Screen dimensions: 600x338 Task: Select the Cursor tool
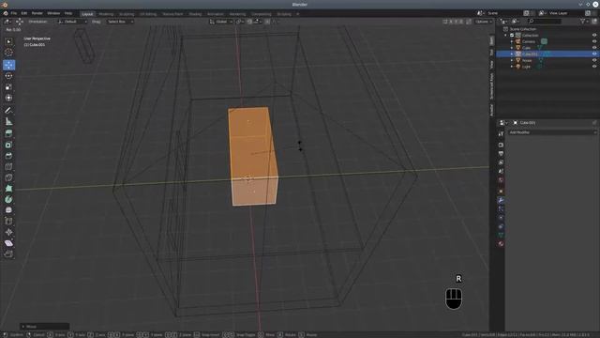[x=8, y=53]
